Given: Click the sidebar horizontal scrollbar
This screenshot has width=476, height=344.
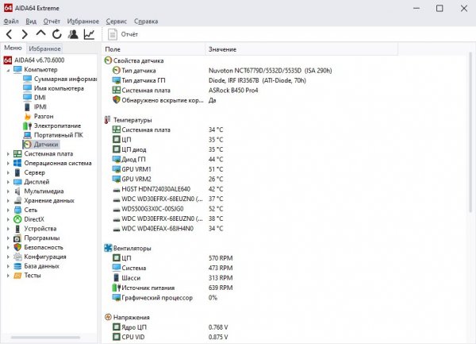Looking at the screenshot, I should pos(45,337).
